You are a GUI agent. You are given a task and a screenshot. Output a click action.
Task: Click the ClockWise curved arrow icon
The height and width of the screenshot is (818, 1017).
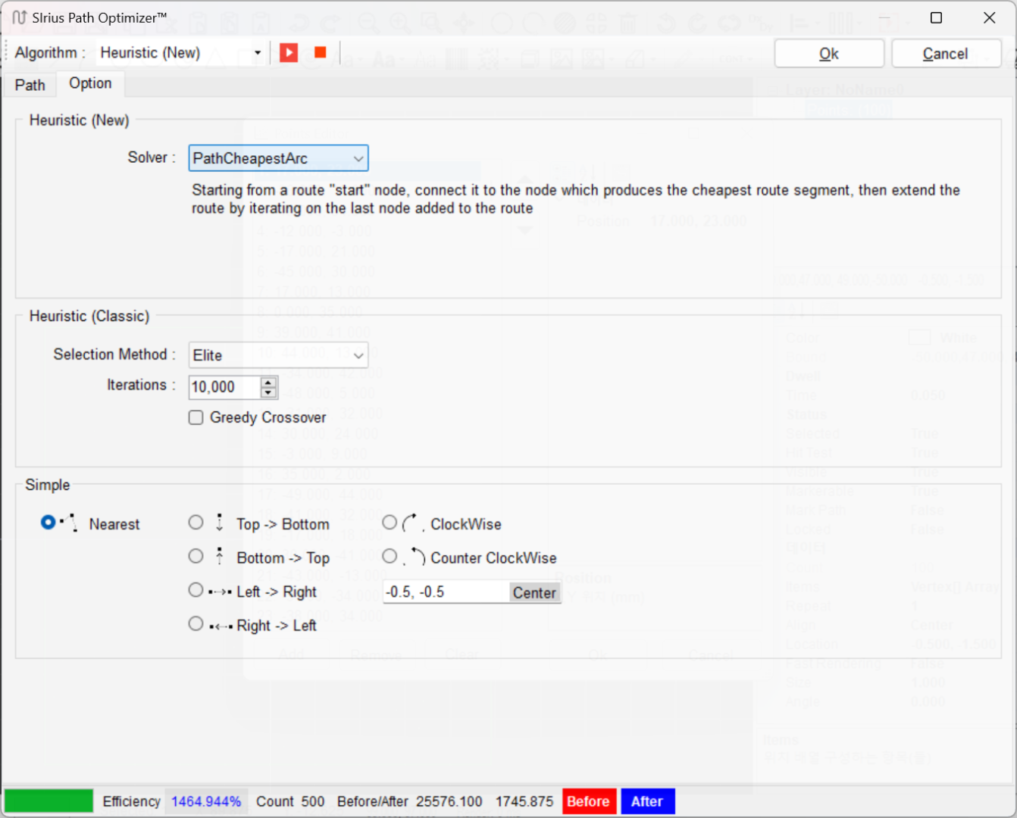click(412, 523)
